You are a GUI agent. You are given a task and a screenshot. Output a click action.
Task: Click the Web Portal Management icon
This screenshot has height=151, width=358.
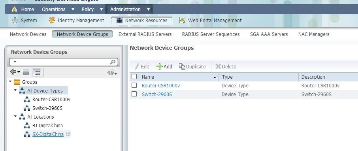pyautogui.click(x=182, y=20)
